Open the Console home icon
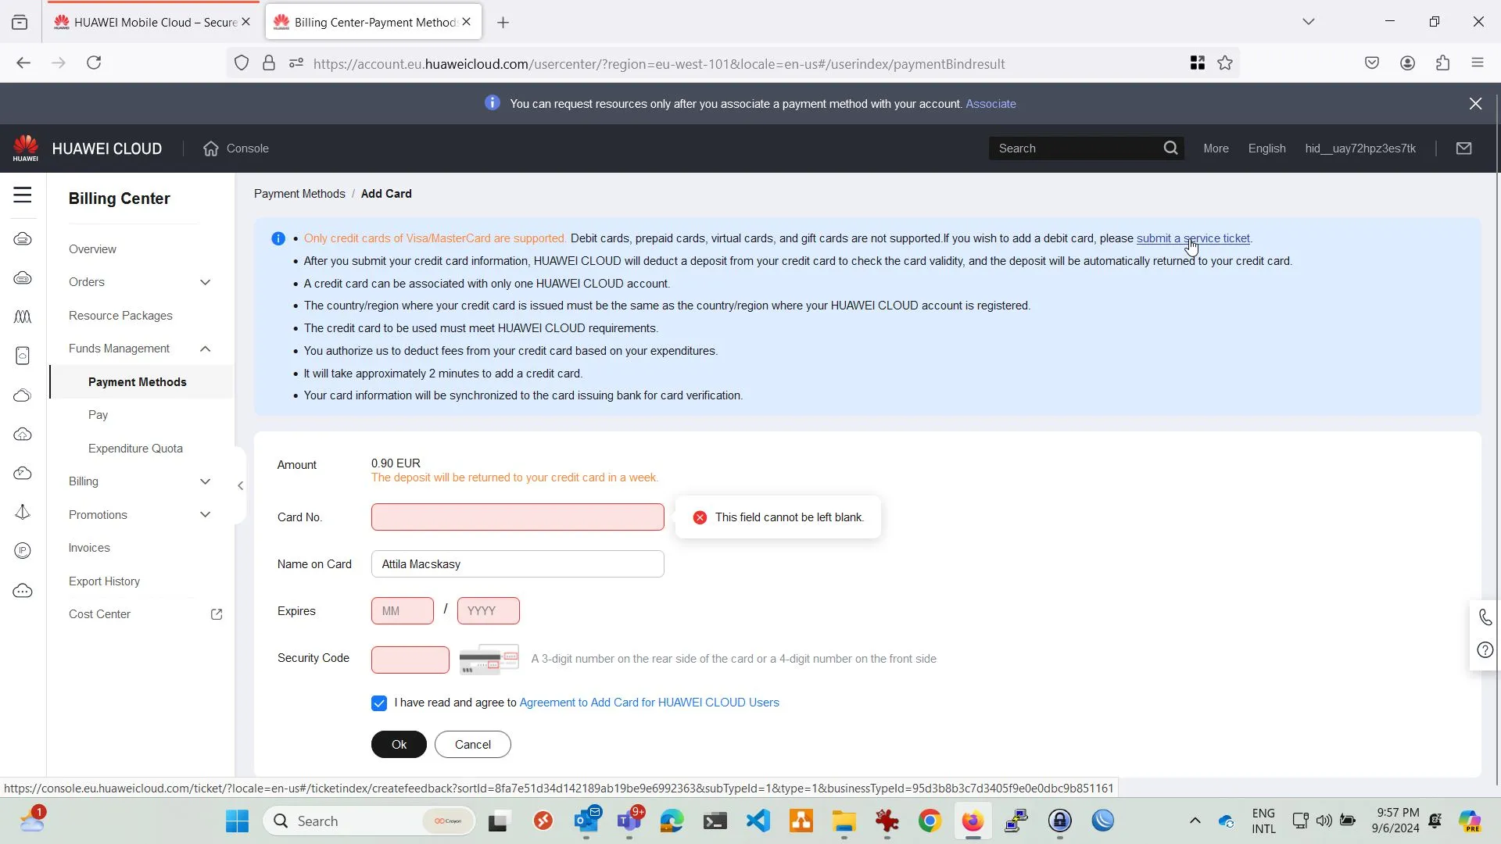1501x844 pixels. [x=211, y=148]
